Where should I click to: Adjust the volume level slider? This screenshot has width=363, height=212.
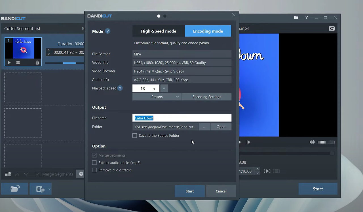pyautogui.click(x=326, y=142)
